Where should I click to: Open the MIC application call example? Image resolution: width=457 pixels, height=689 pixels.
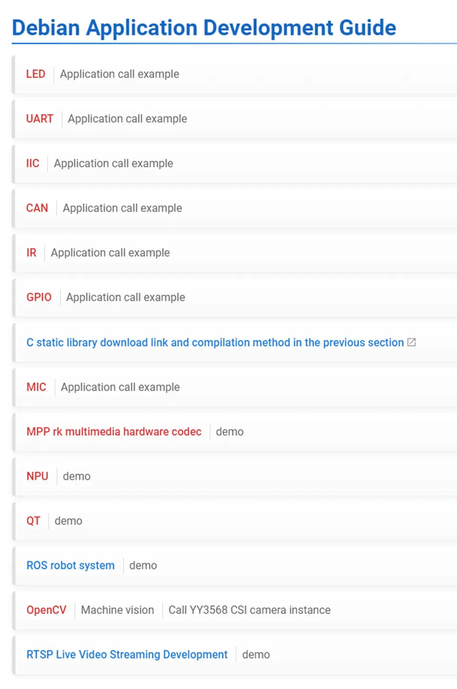point(234,387)
